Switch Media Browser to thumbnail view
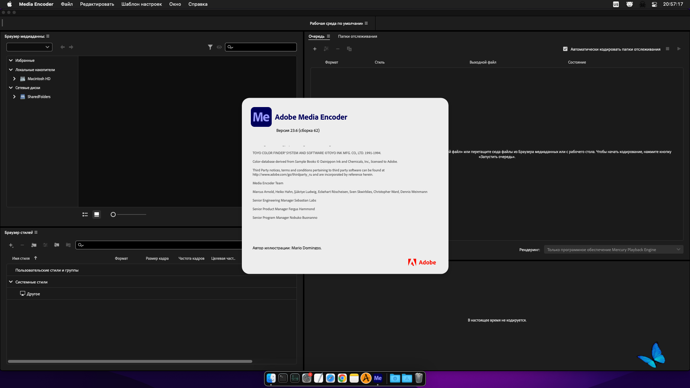 click(x=97, y=214)
